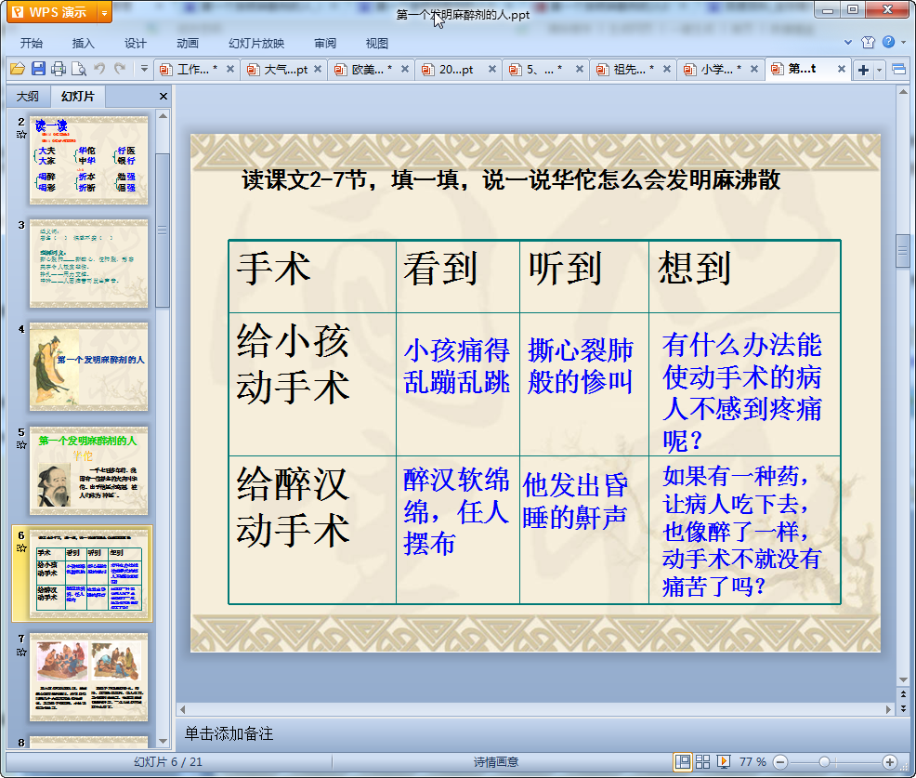Switch to the 大纲 pane tab

pos(28,97)
